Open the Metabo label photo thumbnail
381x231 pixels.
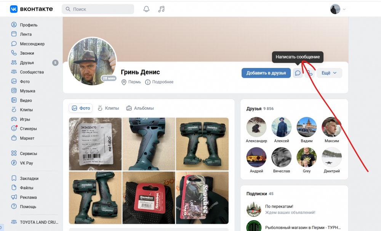click(95, 144)
